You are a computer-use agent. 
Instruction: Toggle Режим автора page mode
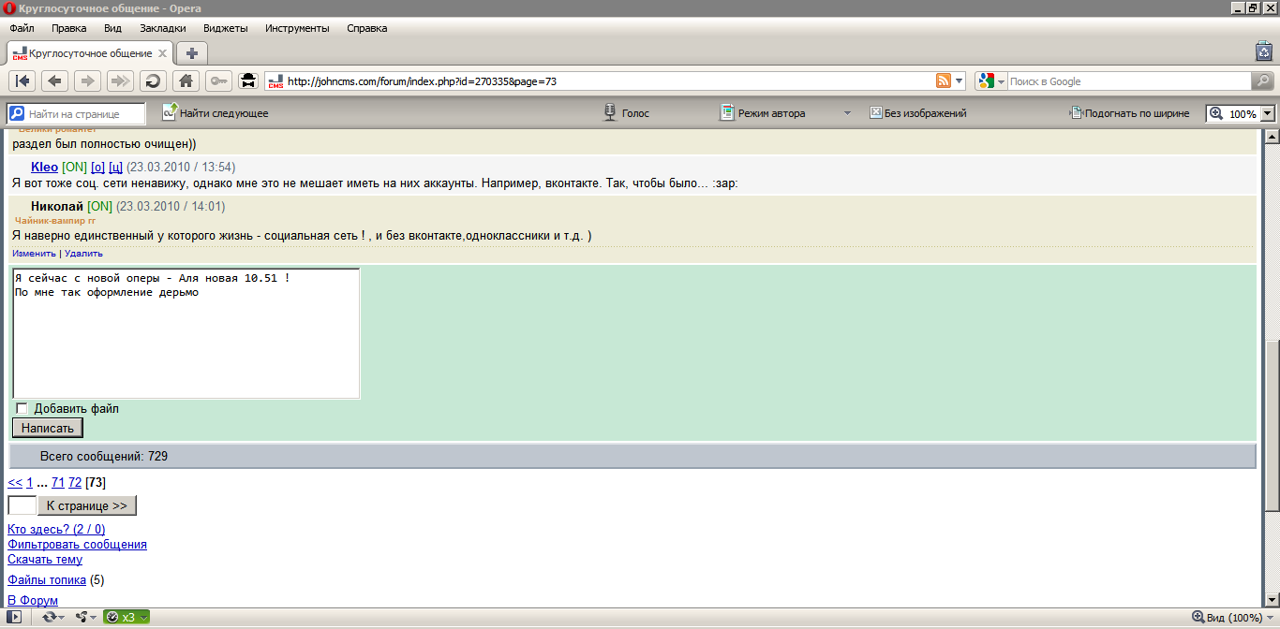[763, 113]
